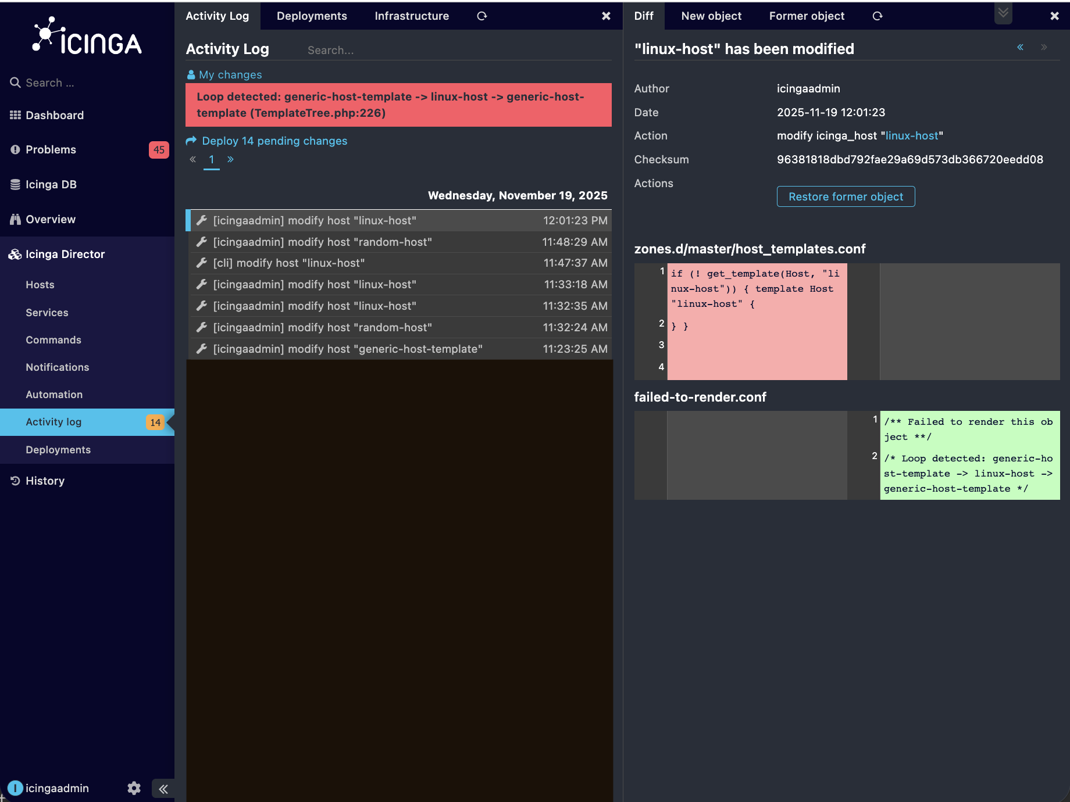The width and height of the screenshot is (1070, 802).
Task: Expand the tab dropdown chevron in the right panel
Action: (1003, 13)
